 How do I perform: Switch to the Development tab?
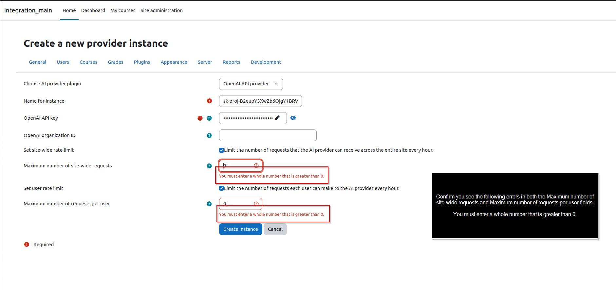pyautogui.click(x=266, y=62)
